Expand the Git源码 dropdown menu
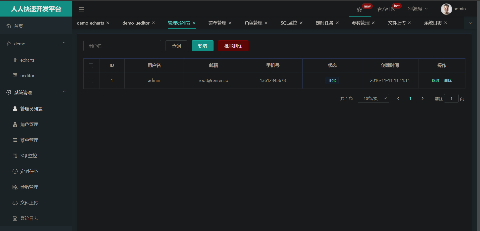Image resolution: width=480 pixels, height=231 pixels. click(x=417, y=9)
